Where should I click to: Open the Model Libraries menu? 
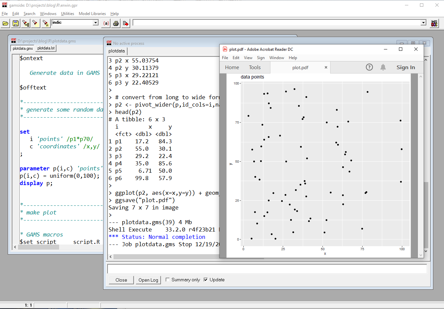point(92,14)
